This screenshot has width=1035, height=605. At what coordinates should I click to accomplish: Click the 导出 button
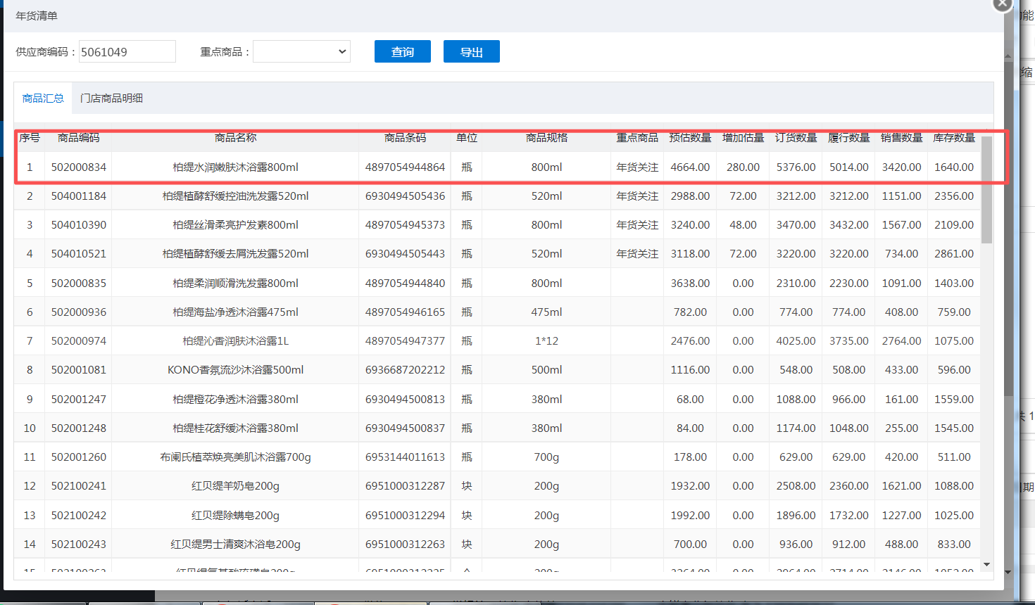471,51
